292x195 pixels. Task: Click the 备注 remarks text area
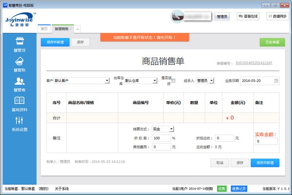click(92, 138)
